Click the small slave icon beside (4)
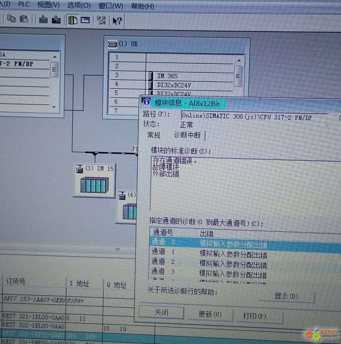This screenshot has width=341, height=344. coord(122,195)
